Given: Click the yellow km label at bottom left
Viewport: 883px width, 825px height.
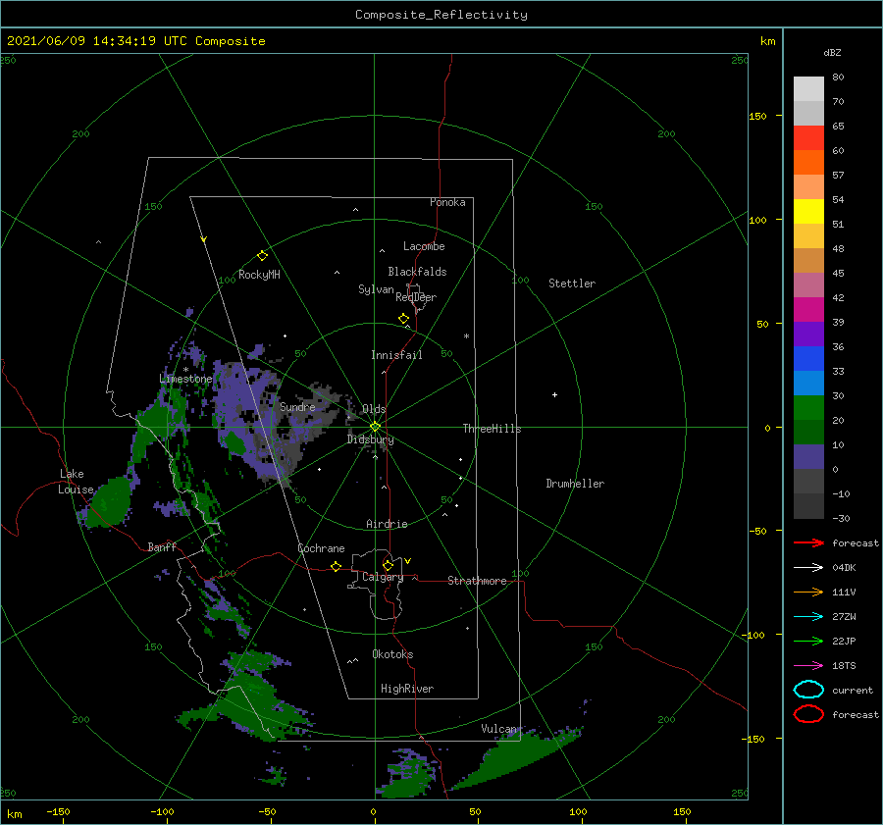Looking at the screenshot, I should pyautogui.click(x=14, y=814).
